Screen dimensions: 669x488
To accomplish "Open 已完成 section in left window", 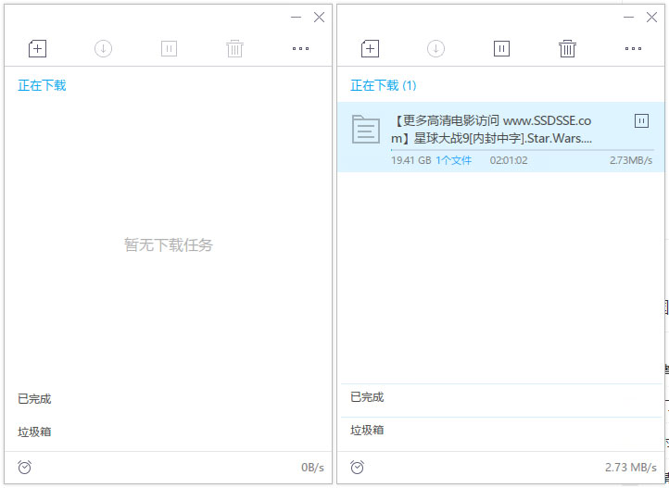I will pos(34,399).
